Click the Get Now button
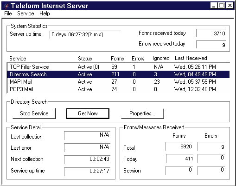 pos(88,113)
